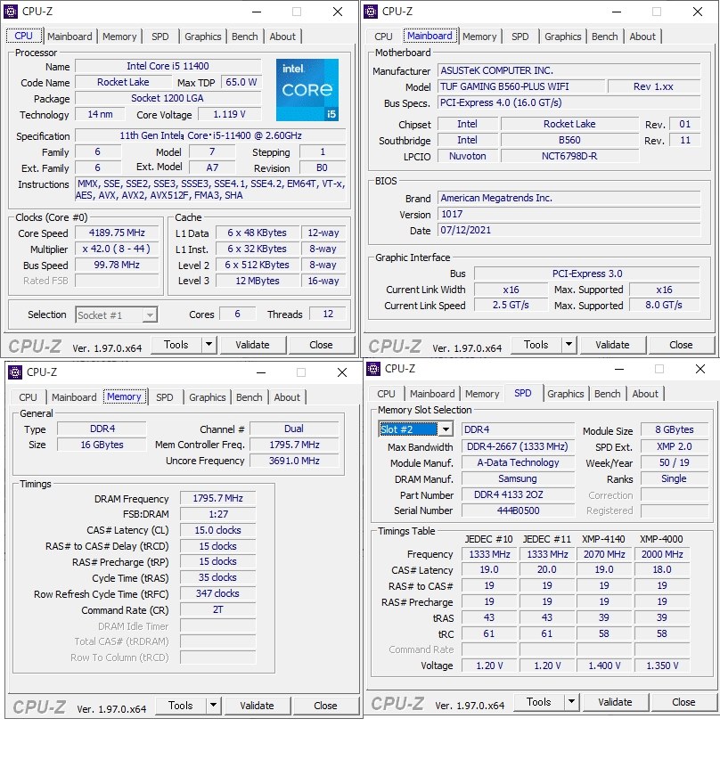720x776 pixels.
Task: Click the Module Manuf. value 'A-Data Technology'
Action: 518,462
